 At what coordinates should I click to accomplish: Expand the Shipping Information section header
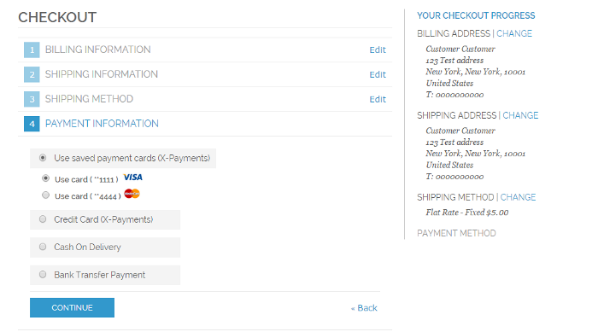tap(102, 74)
